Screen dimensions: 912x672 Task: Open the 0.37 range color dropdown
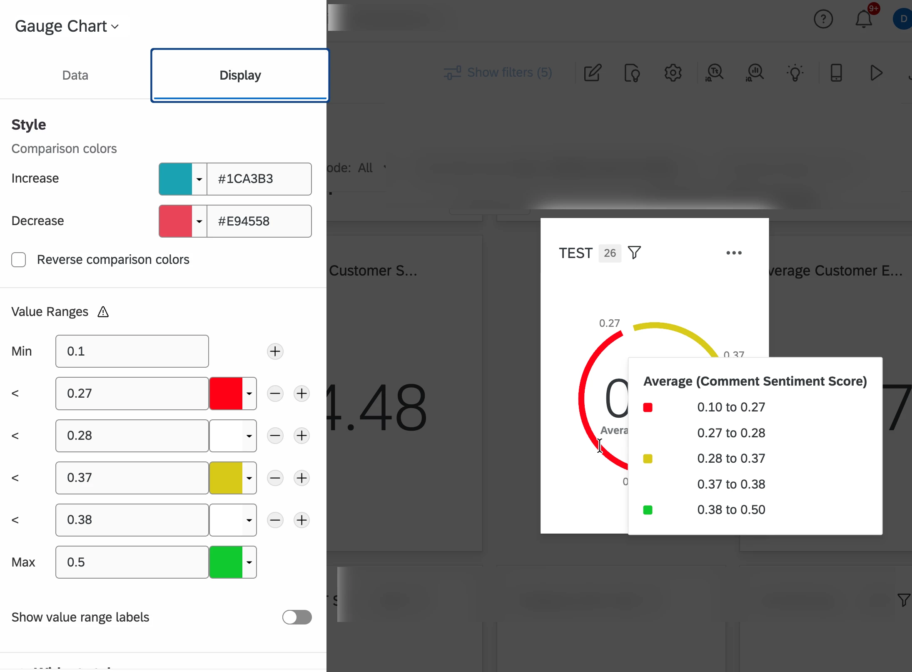249,478
